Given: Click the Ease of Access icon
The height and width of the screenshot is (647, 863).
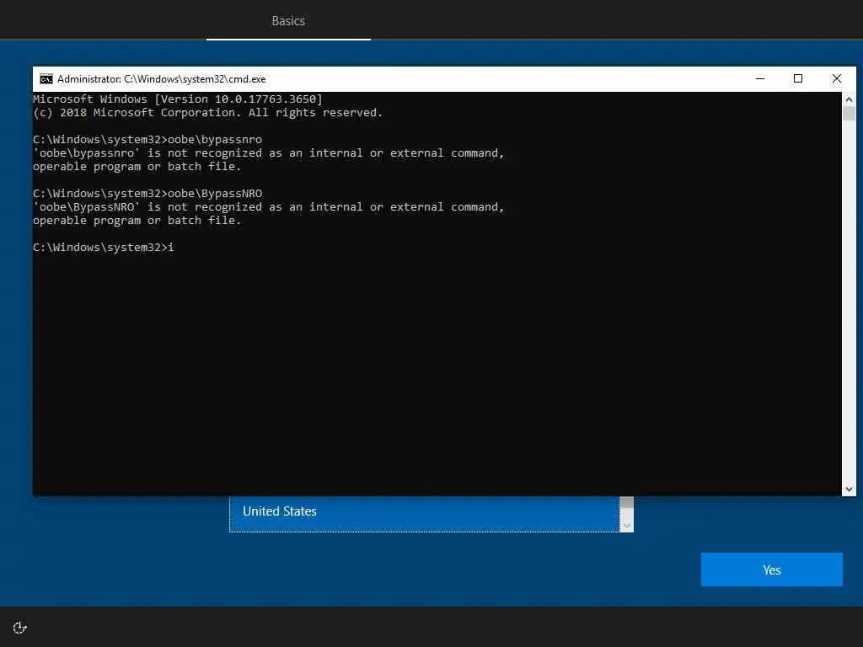Looking at the screenshot, I should coord(20,628).
